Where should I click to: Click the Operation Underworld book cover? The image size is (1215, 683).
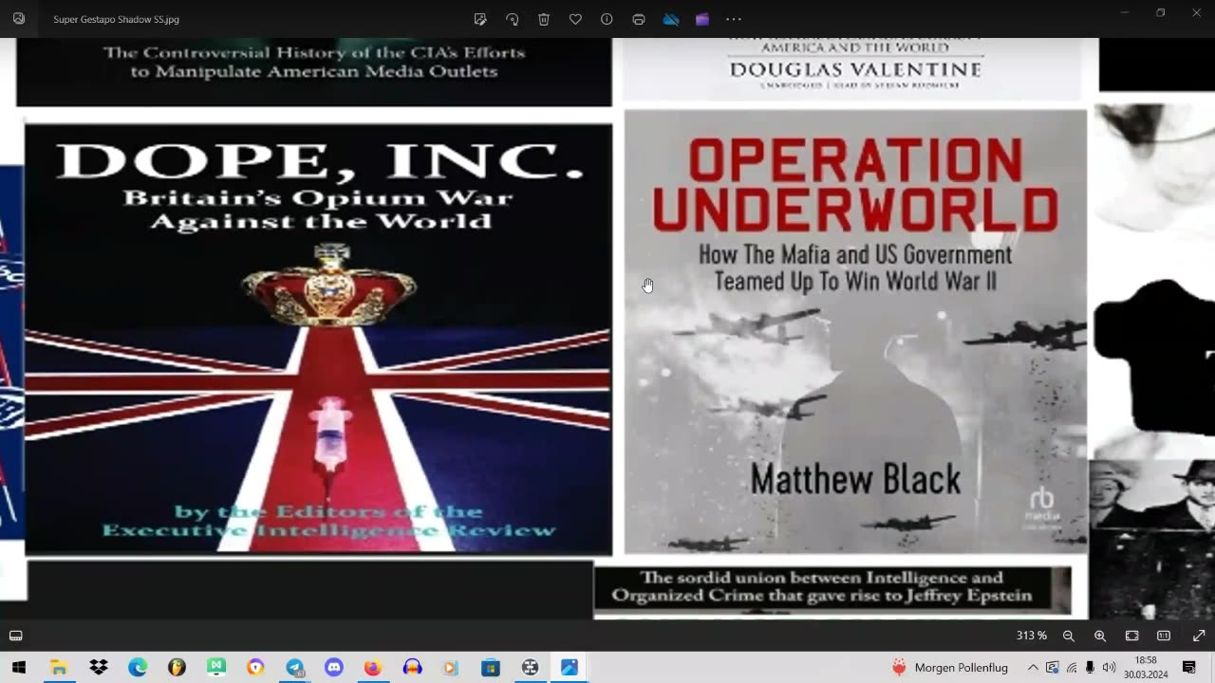click(x=855, y=331)
